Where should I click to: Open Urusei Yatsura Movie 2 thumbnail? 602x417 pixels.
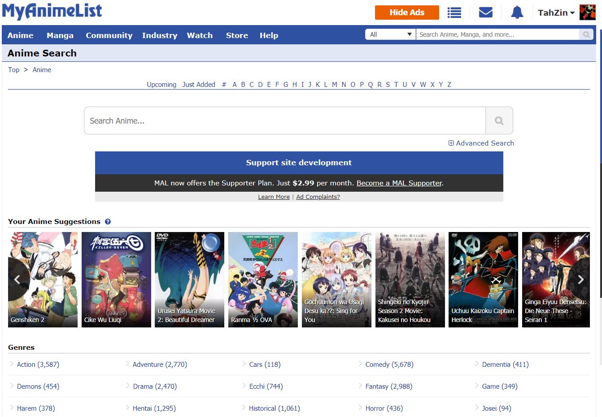coord(189,279)
